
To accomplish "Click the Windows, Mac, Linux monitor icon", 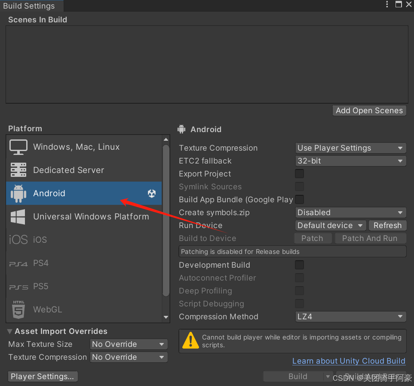I will 18,147.
